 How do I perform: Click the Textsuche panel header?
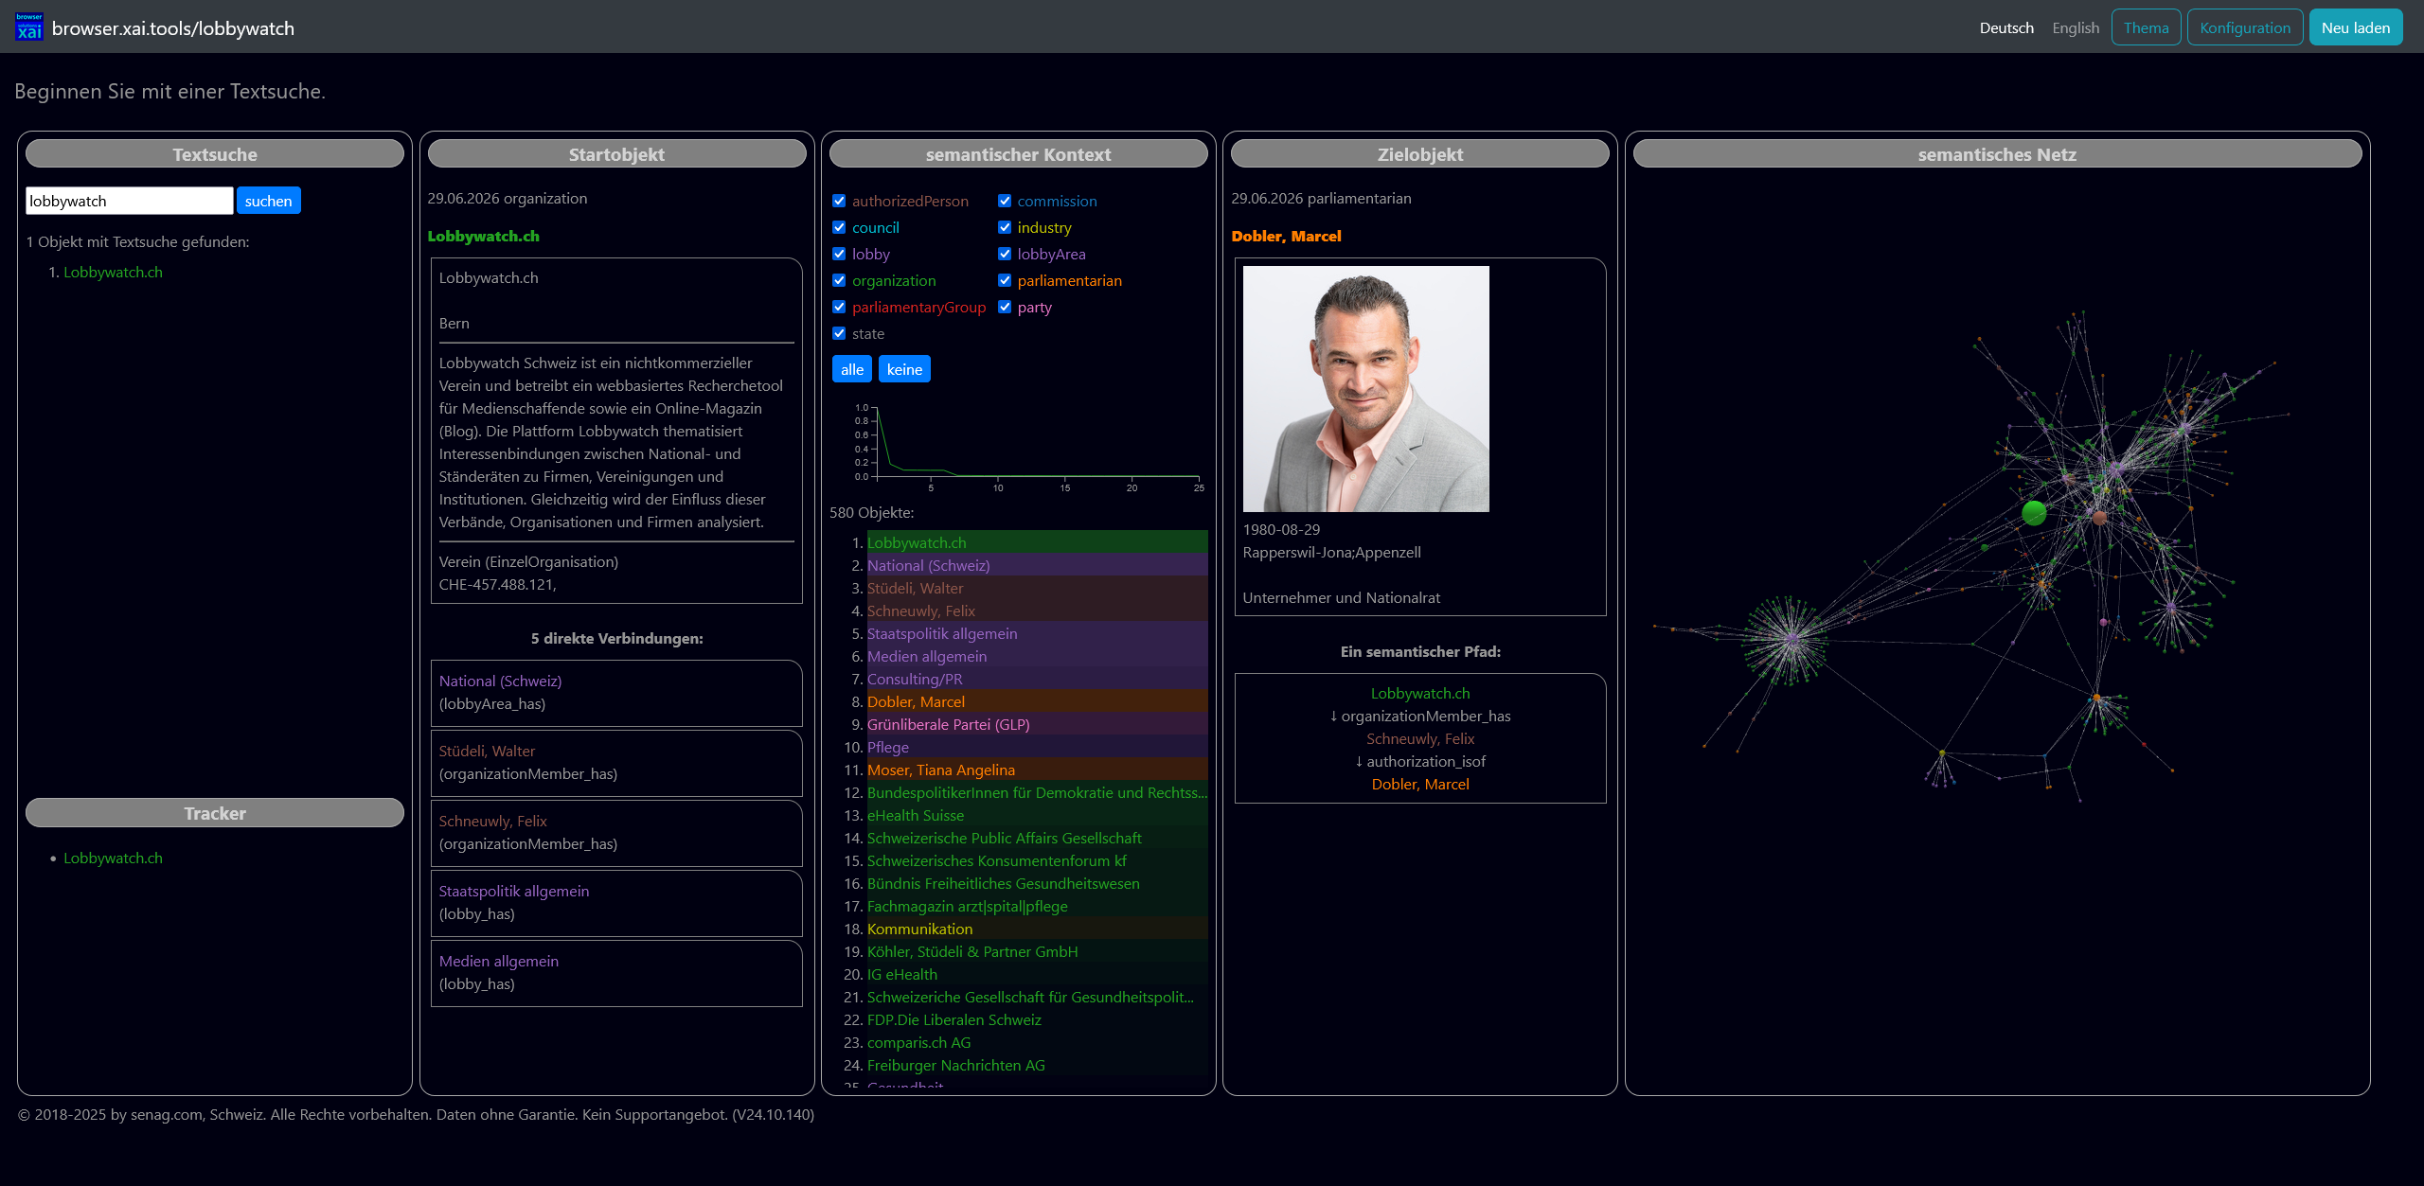(215, 154)
